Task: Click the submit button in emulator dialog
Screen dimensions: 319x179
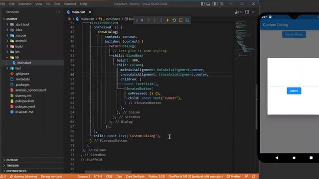Action: (294, 90)
